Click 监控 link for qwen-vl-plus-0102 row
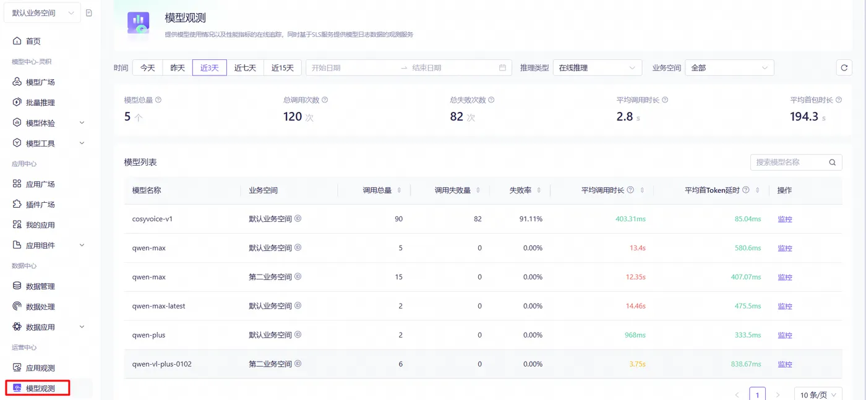 (x=785, y=364)
